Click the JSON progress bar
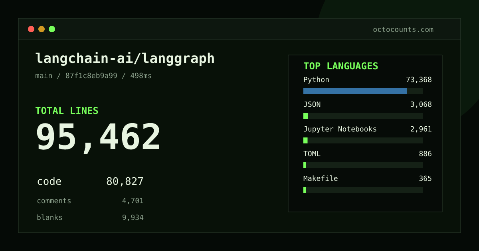Screen dimensions: 479x251 pyautogui.click(x=363, y=116)
